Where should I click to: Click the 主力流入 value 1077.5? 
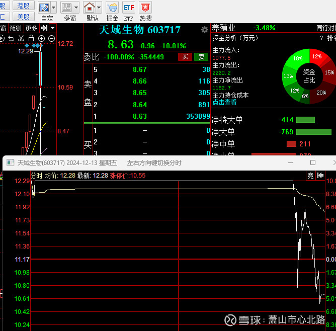(222, 58)
